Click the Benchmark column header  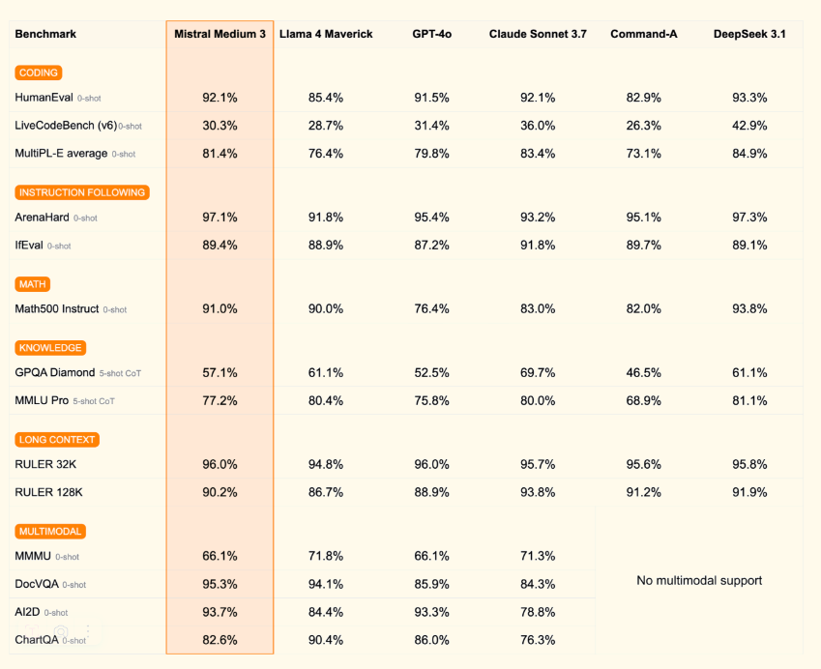click(45, 34)
